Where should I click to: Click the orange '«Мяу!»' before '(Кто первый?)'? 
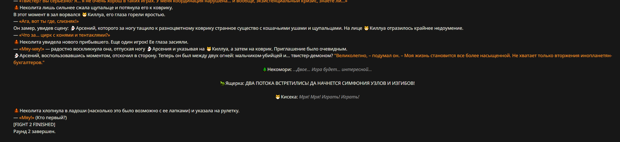tap(27, 118)
